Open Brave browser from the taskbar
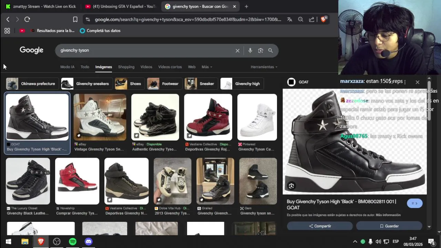 click(41, 241)
